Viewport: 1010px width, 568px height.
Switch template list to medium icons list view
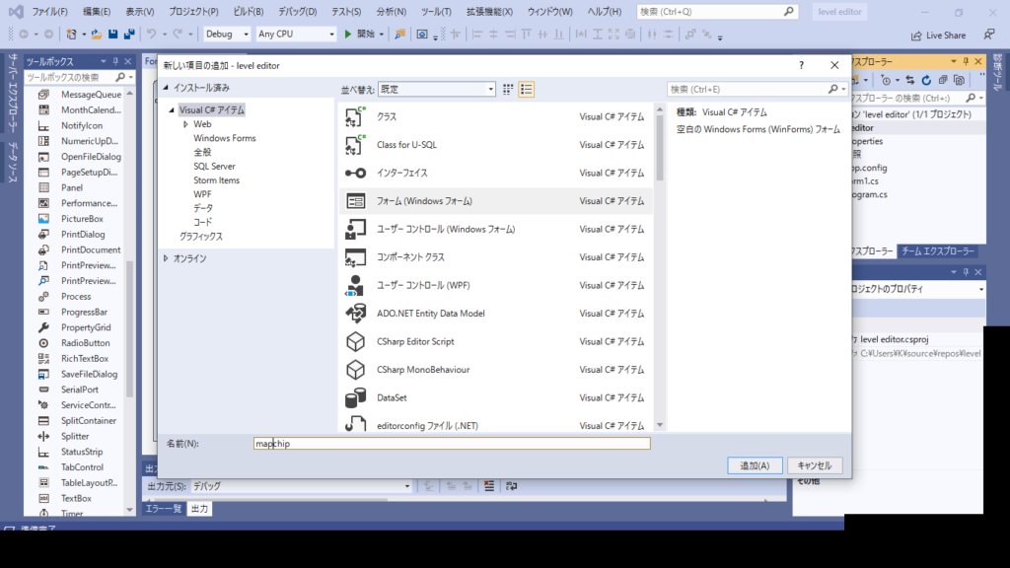pyautogui.click(x=527, y=89)
